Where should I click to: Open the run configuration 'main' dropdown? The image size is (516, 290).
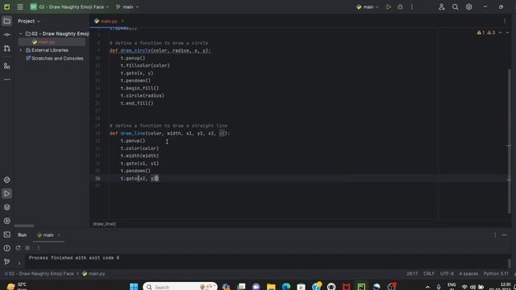368,7
